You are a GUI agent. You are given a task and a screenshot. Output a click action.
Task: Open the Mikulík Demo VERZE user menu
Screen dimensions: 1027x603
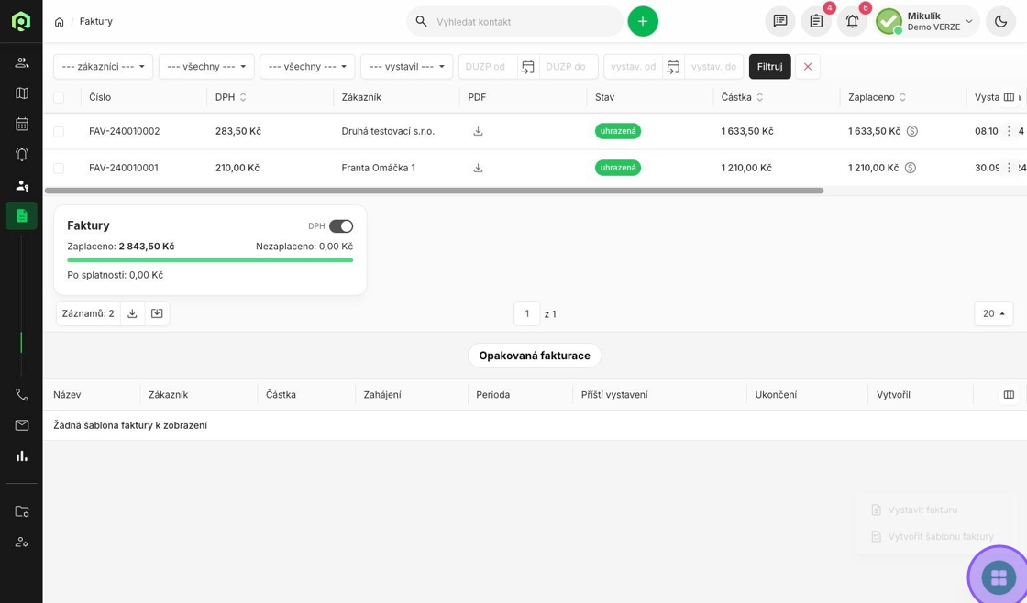(927, 22)
